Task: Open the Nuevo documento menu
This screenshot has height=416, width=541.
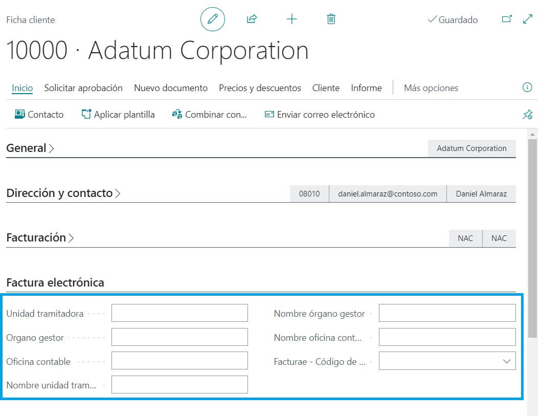Action: 171,88
